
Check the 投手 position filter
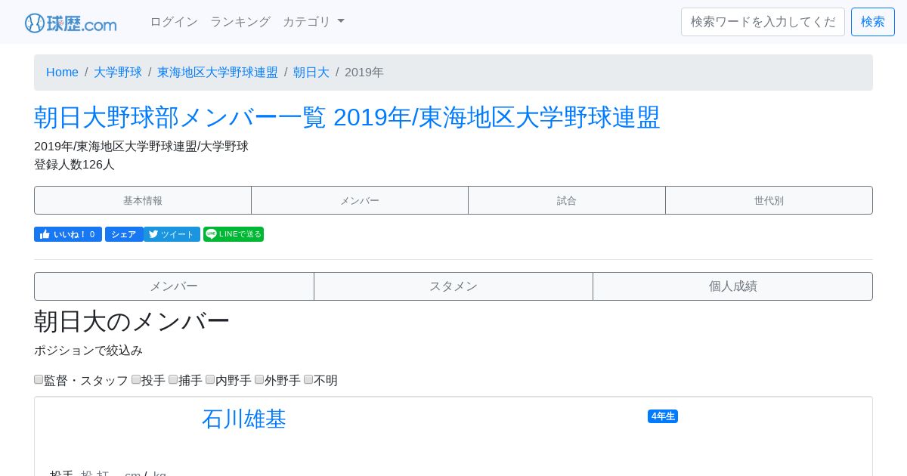[136, 379]
